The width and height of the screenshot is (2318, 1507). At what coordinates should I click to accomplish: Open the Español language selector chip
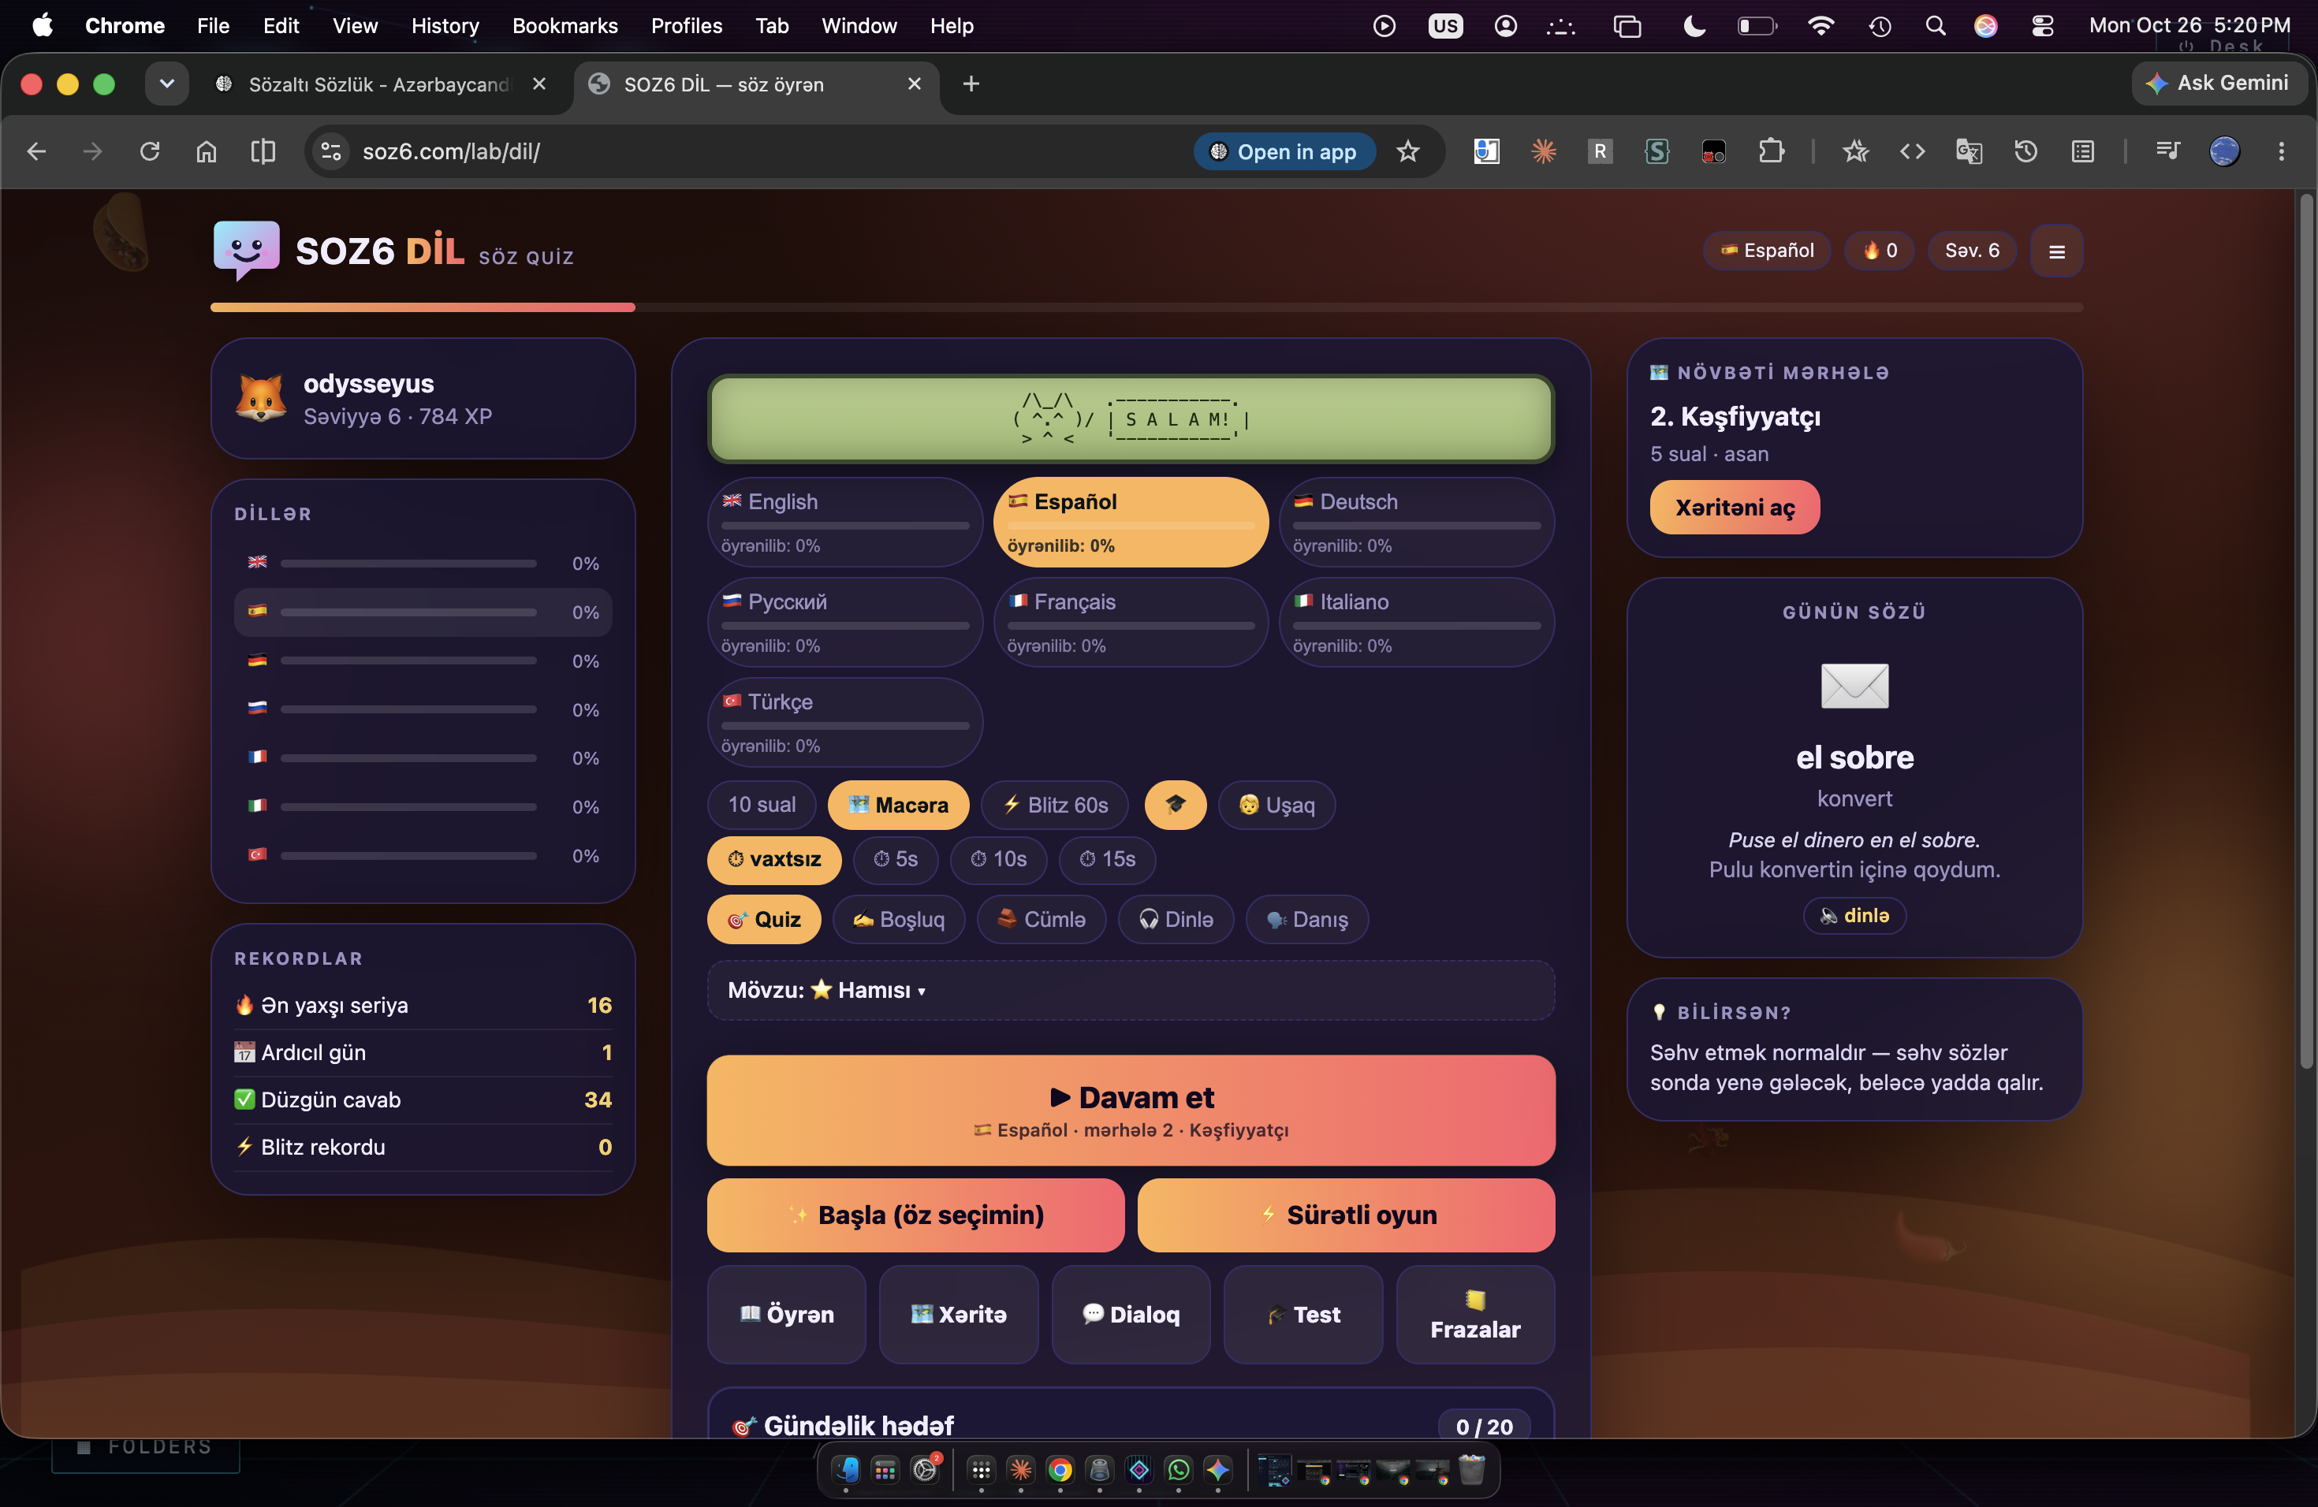tap(1767, 250)
